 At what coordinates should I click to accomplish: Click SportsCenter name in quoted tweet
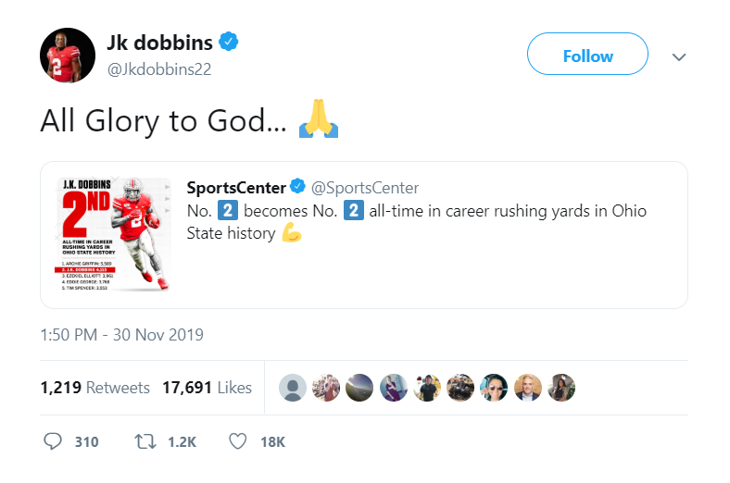(236, 188)
